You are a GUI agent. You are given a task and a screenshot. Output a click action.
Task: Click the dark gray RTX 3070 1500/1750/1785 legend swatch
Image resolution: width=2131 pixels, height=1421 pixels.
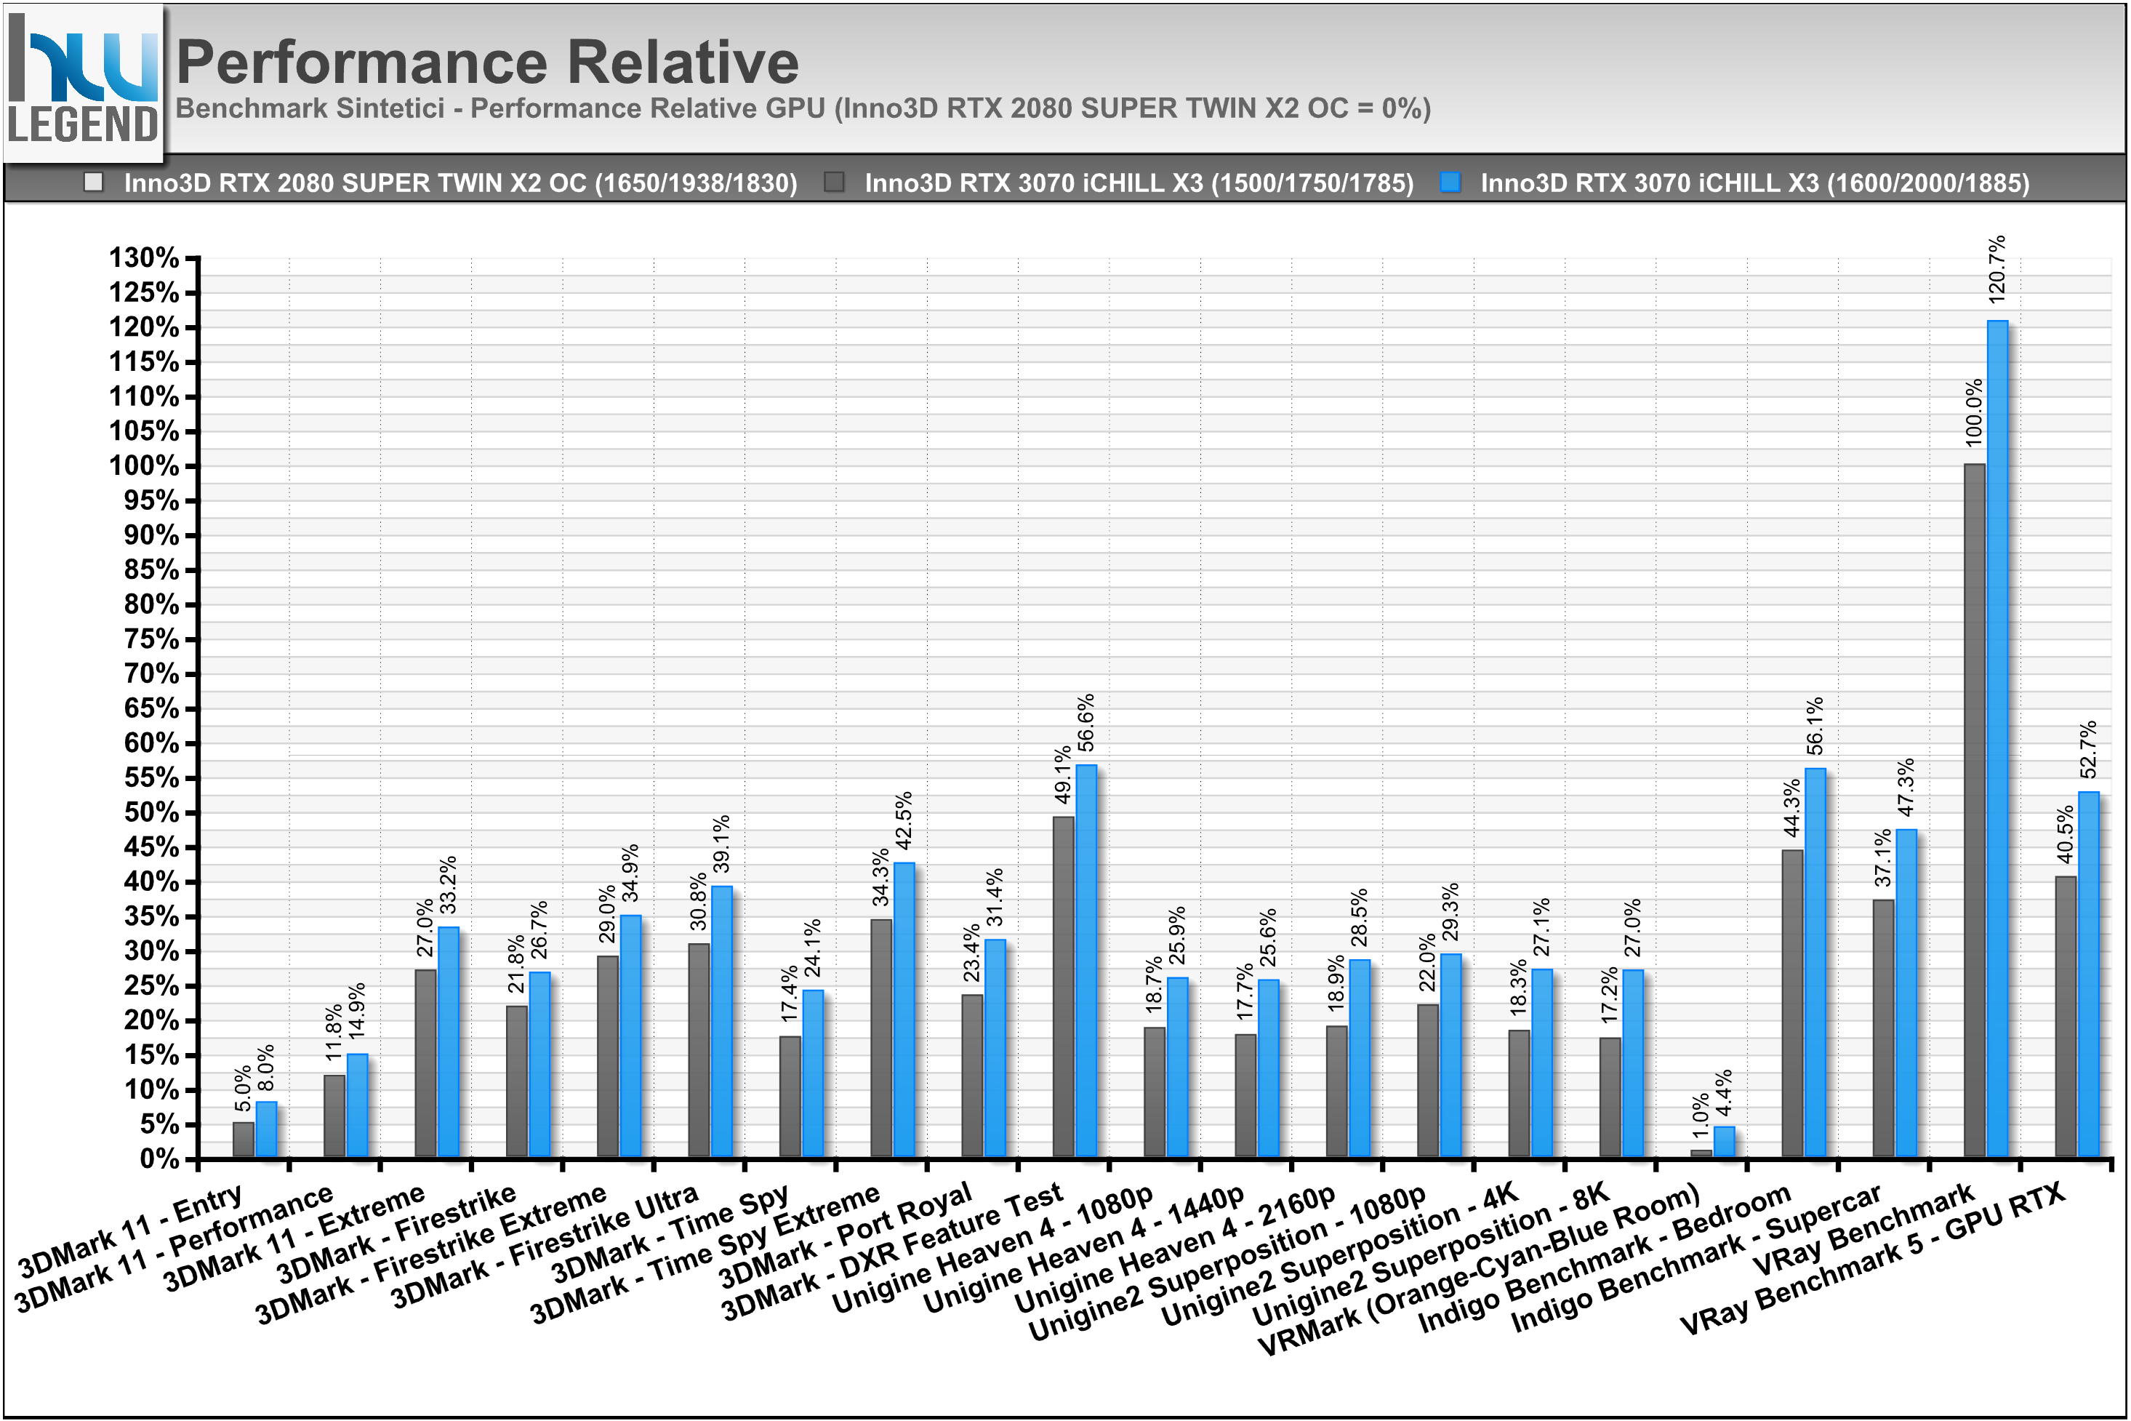pyautogui.click(x=835, y=182)
